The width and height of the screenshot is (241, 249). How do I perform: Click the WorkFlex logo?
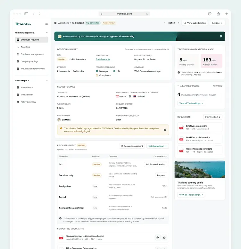coord(23,24)
